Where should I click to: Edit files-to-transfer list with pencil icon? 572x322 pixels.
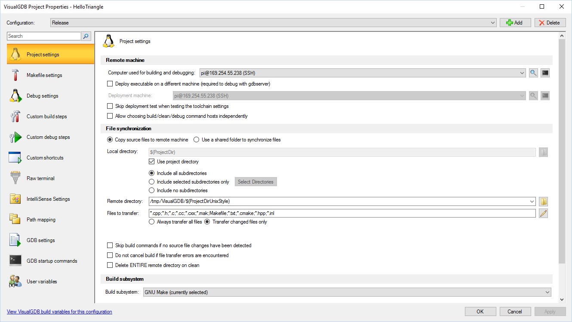pyautogui.click(x=543, y=213)
